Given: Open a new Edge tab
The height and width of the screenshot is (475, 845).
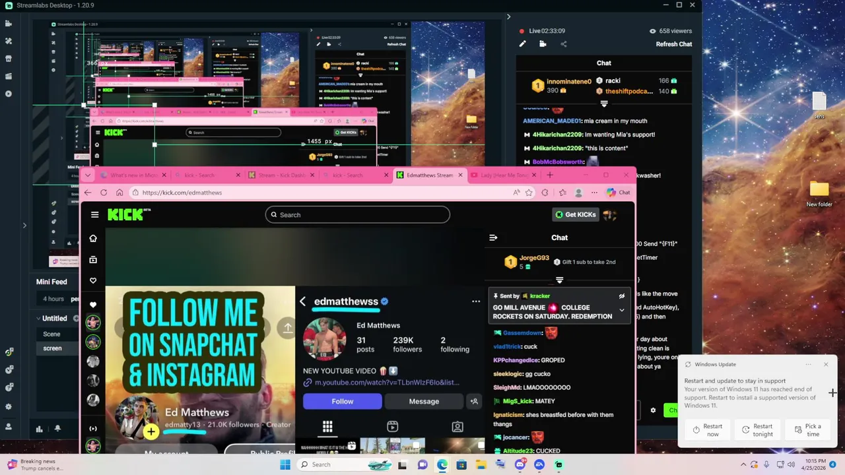Looking at the screenshot, I should tap(550, 175).
